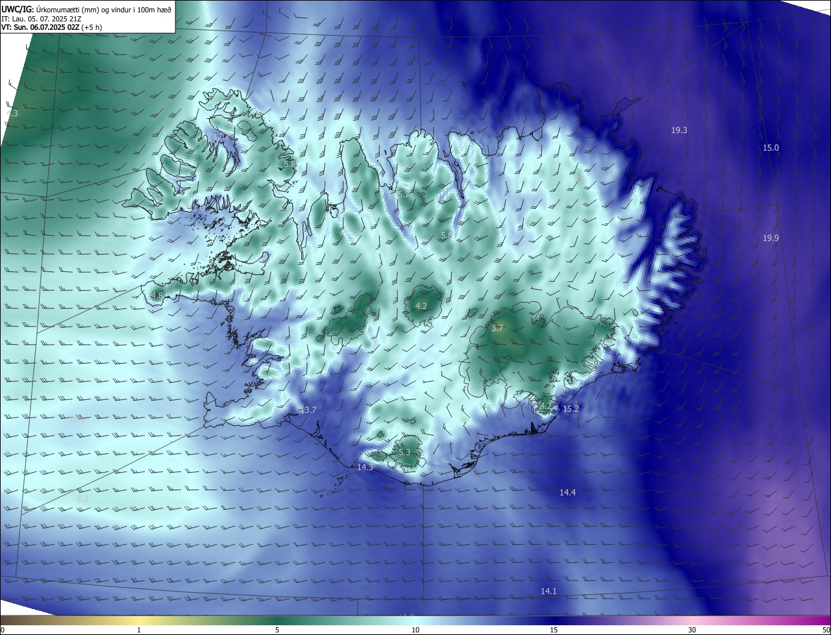
Task: Click the colorbar tick label 50
Action: (x=826, y=630)
